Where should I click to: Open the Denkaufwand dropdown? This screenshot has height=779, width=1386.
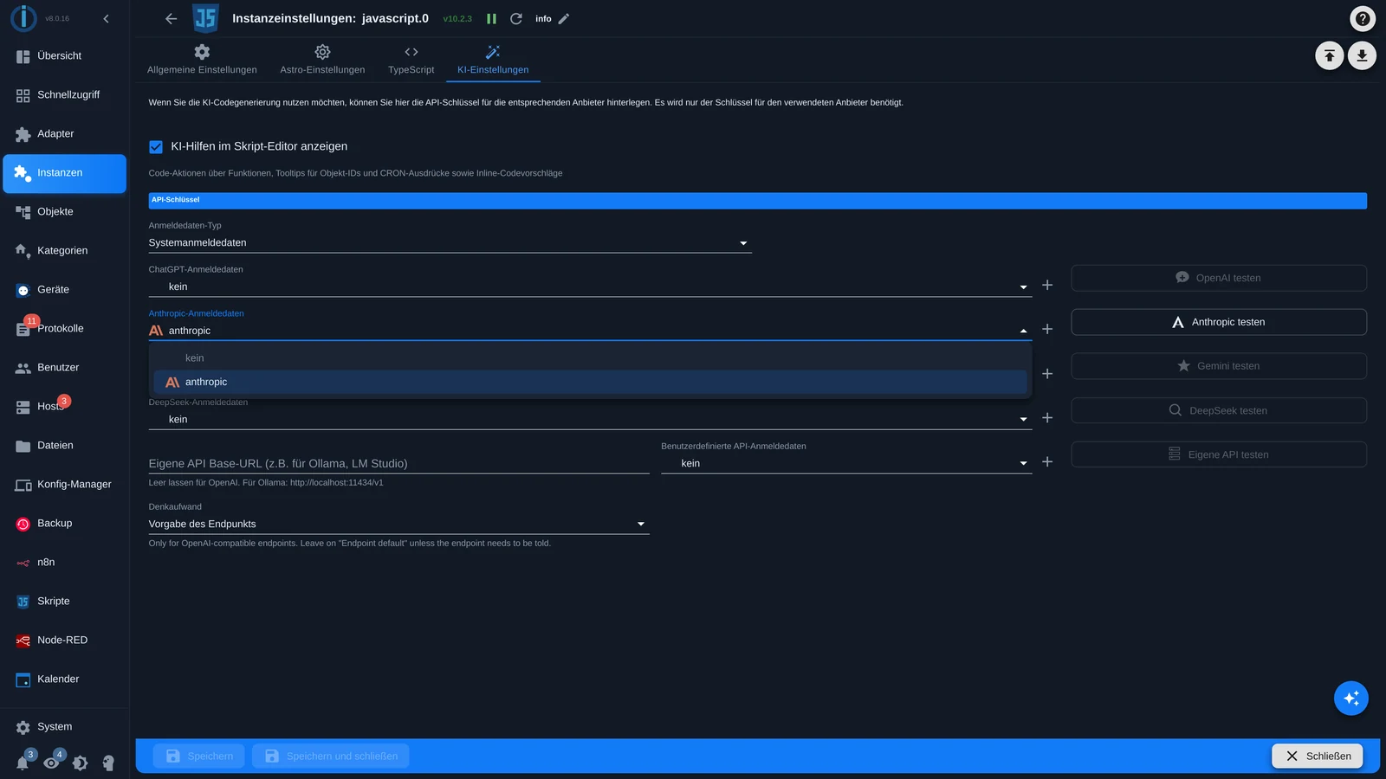click(398, 524)
